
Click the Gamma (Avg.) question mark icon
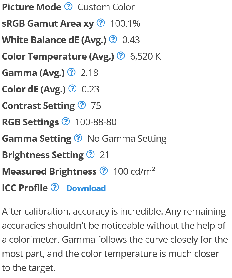click(71, 72)
